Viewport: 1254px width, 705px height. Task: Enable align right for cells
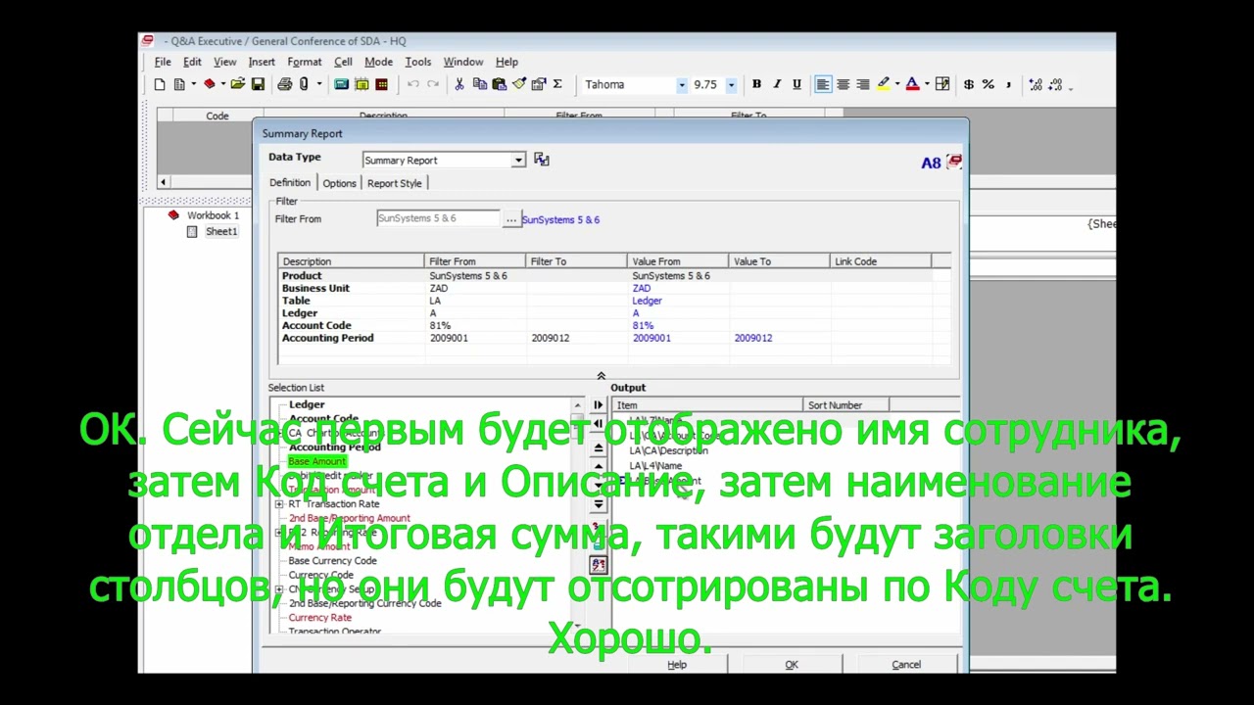(x=863, y=84)
